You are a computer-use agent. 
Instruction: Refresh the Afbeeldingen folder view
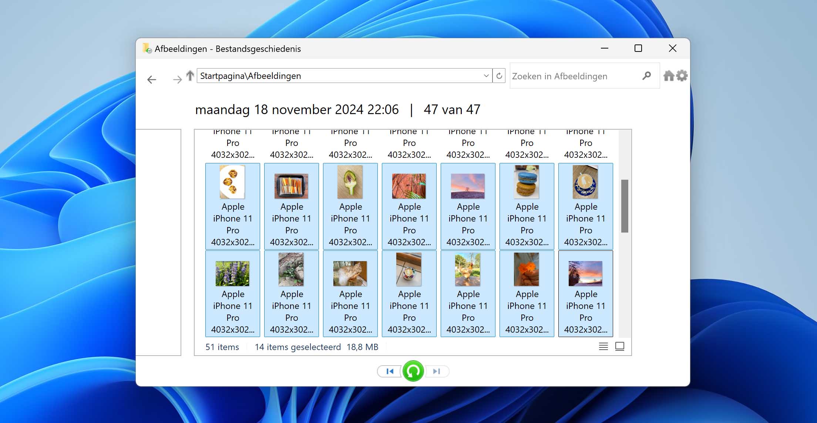pyautogui.click(x=499, y=76)
